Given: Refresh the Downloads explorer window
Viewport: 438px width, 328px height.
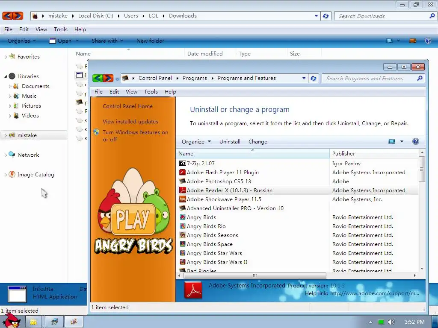Looking at the screenshot, I should coord(326,16).
